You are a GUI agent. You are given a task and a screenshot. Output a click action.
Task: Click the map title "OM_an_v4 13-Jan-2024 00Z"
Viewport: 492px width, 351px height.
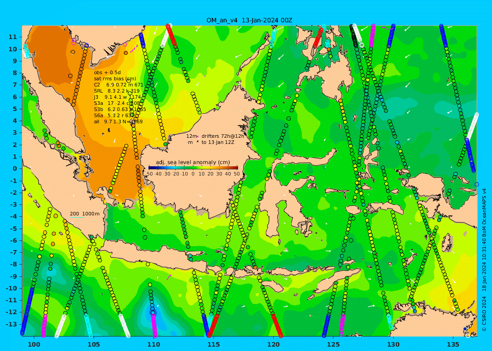249,20
